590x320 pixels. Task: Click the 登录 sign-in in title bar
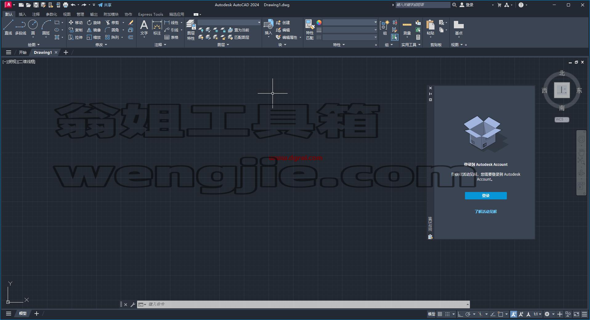(x=467, y=5)
